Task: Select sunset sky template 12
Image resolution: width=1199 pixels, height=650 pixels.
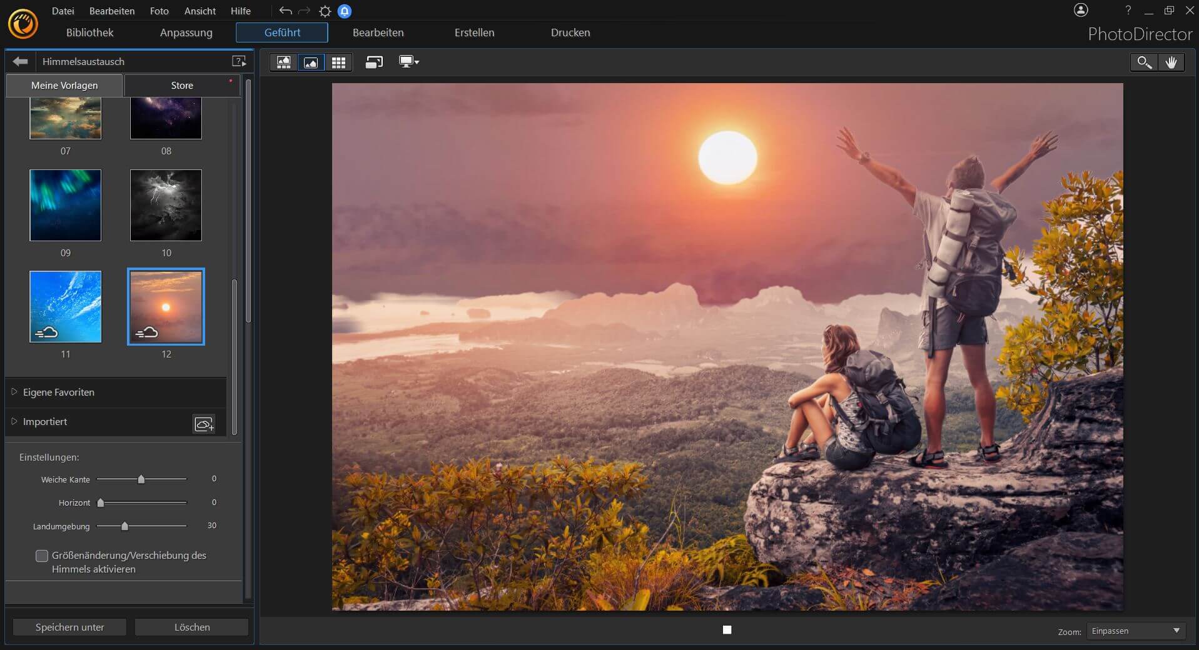Action: 166,306
